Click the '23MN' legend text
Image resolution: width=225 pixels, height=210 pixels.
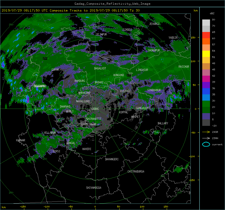[215, 138]
